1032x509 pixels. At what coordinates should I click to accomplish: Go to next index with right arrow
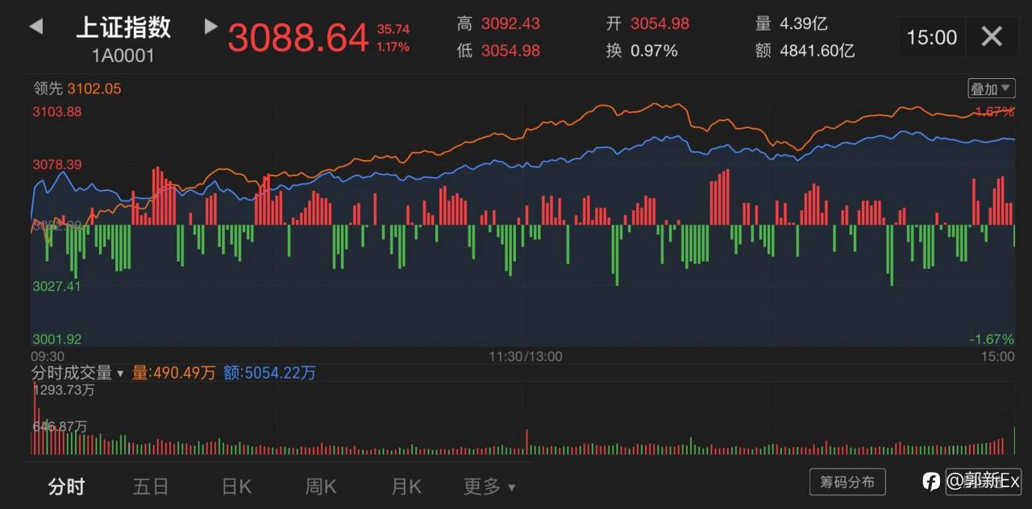click(211, 27)
